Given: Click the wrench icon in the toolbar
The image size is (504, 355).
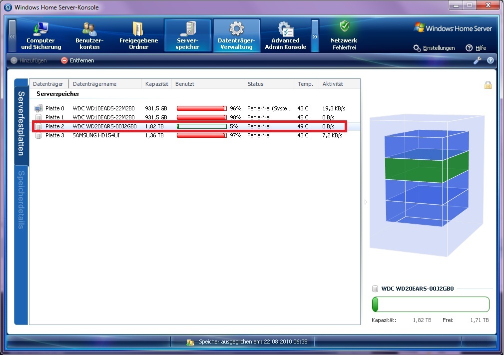Looking at the screenshot, I should [478, 60].
